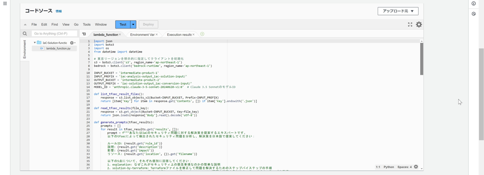Image resolution: width=484 pixels, height=175 pixels.
Task: Close the Execution results tab
Action: click(194, 34)
